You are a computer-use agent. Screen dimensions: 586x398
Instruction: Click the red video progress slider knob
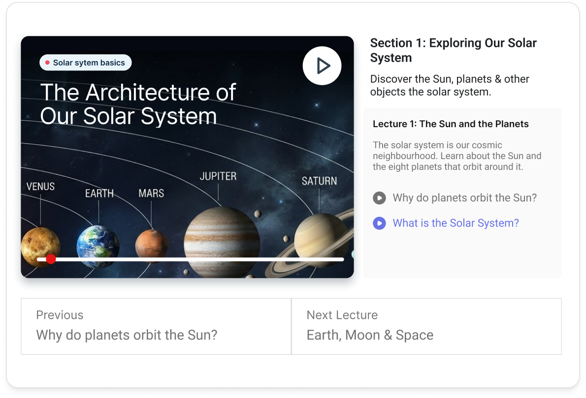click(51, 259)
